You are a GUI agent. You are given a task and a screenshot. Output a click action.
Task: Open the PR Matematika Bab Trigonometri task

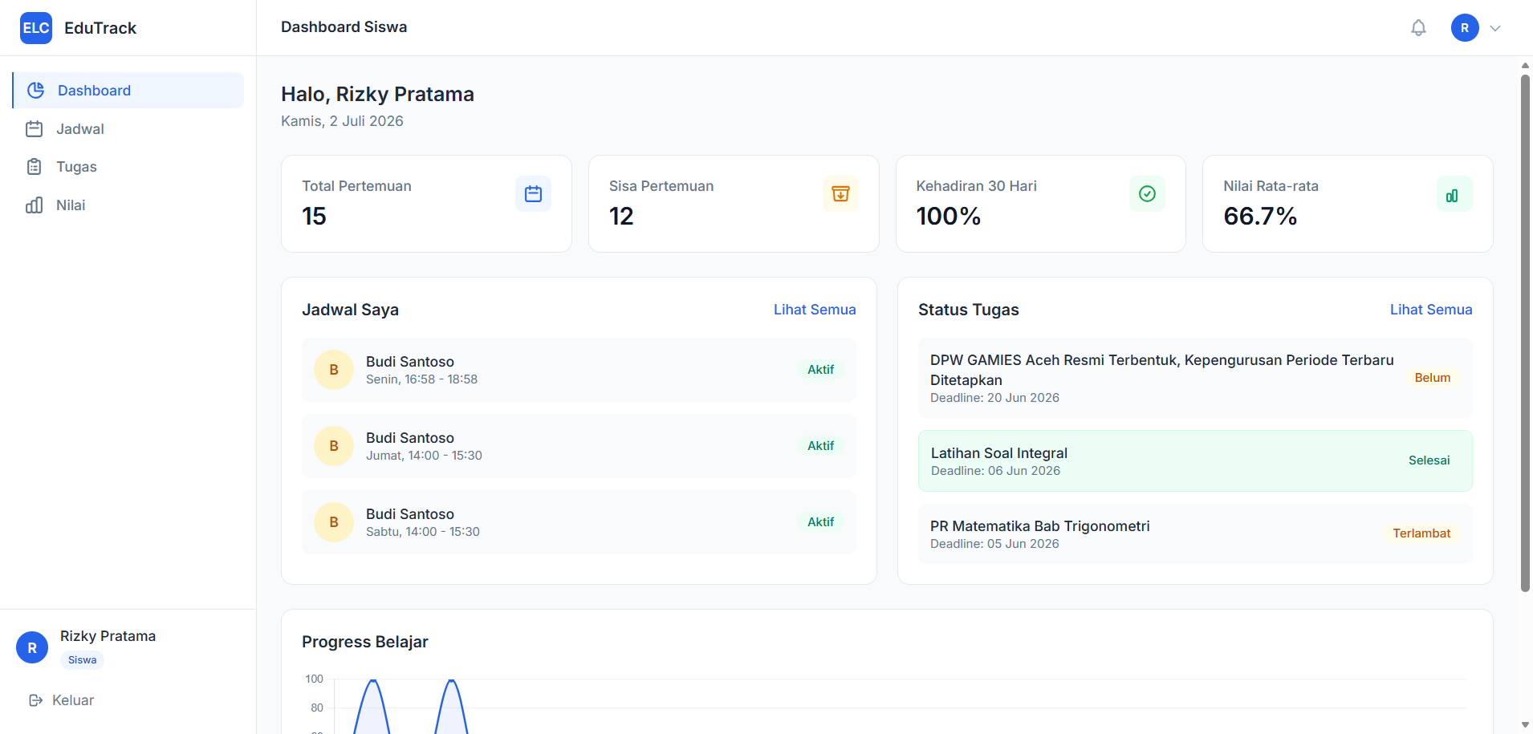(1195, 533)
